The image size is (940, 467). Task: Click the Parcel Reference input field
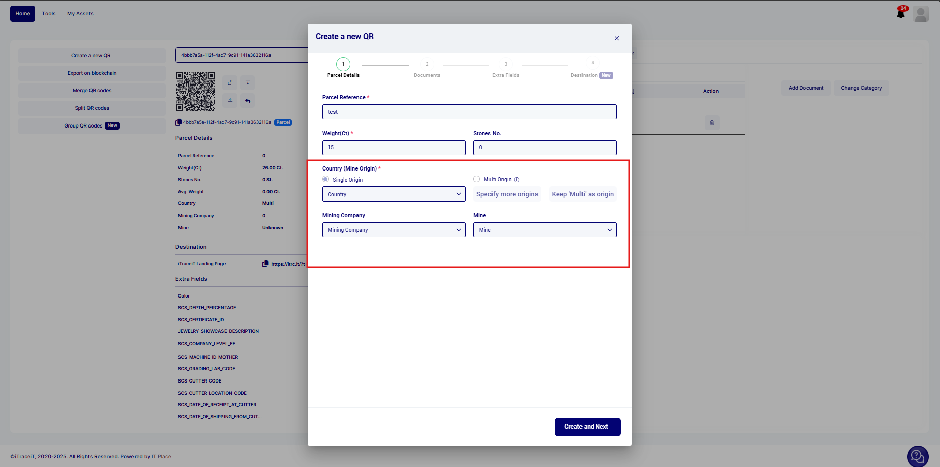[x=469, y=112]
